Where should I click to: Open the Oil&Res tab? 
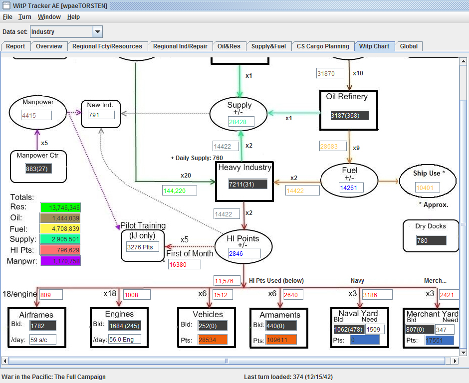tap(229, 46)
